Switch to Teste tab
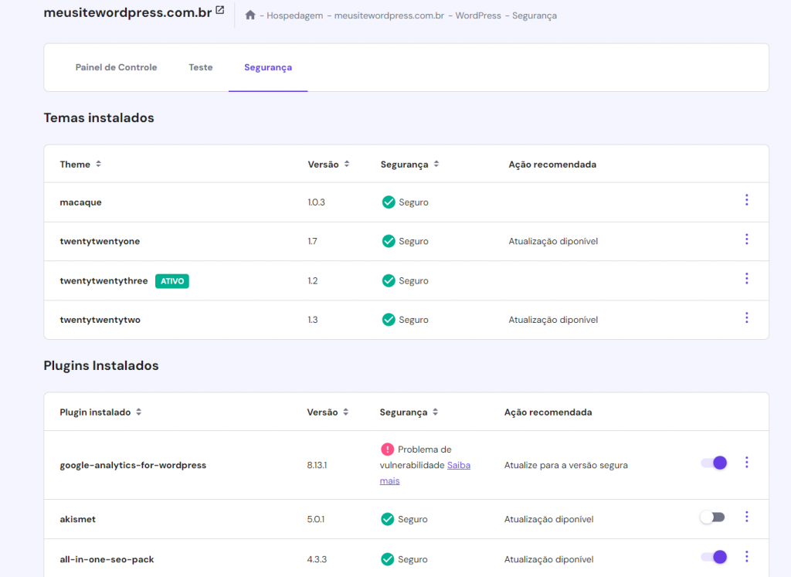This screenshot has width=791, height=577. [200, 67]
